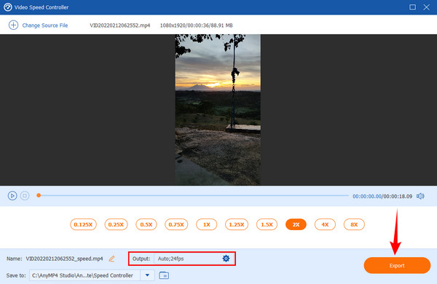Click the video preview frame

[x=218, y=110]
